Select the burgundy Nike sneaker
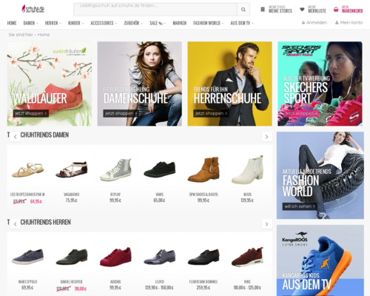370x296 pixels. click(248, 257)
